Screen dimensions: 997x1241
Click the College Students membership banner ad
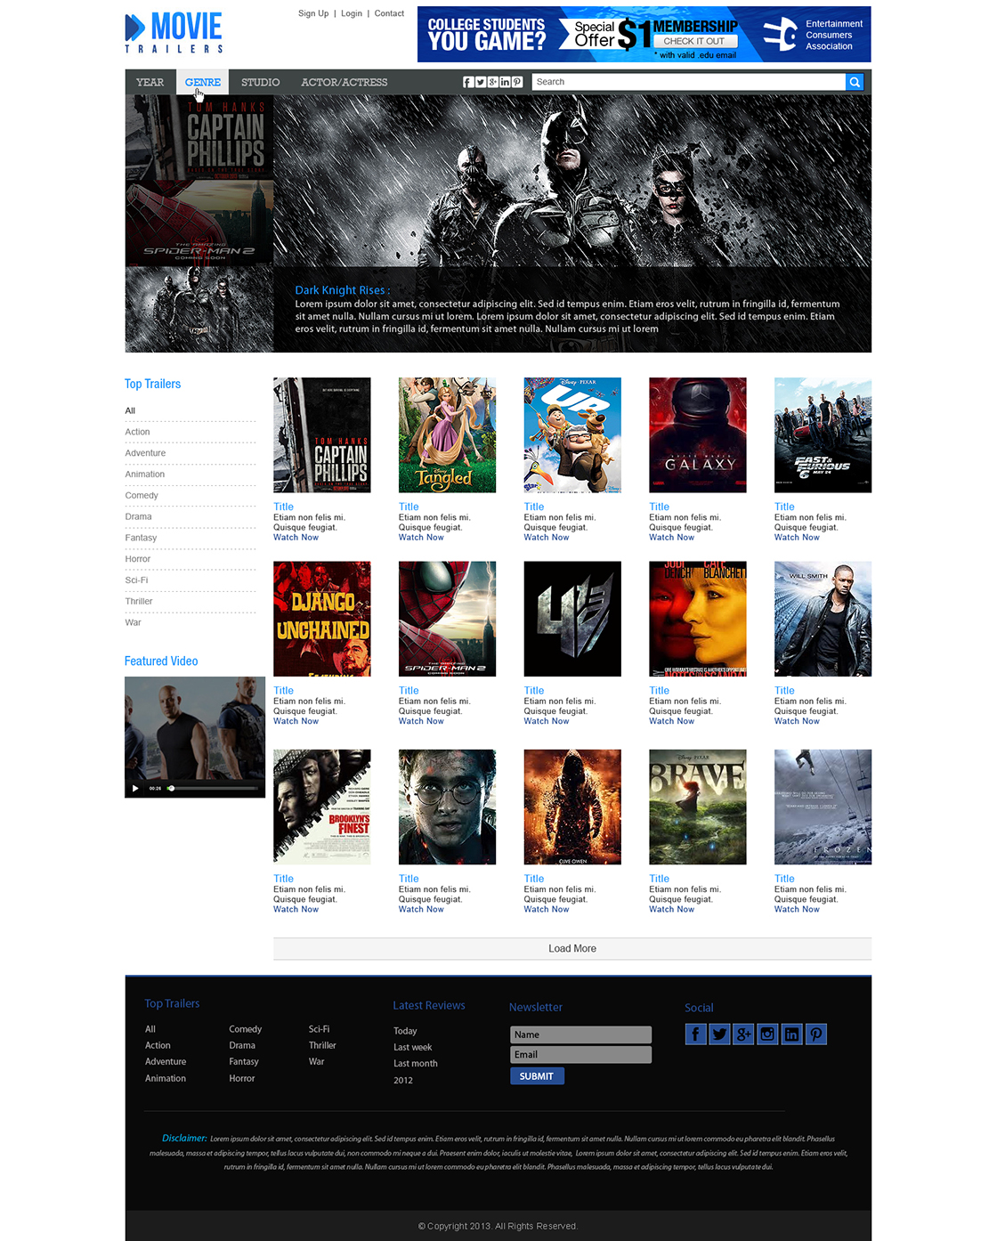[x=644, y=34]
